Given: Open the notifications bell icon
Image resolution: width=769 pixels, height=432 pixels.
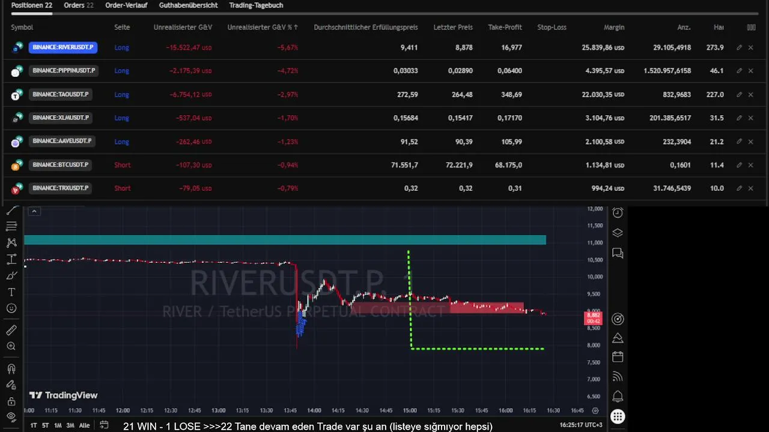Looking at the screenshot, I should click(x=618, y=397).
